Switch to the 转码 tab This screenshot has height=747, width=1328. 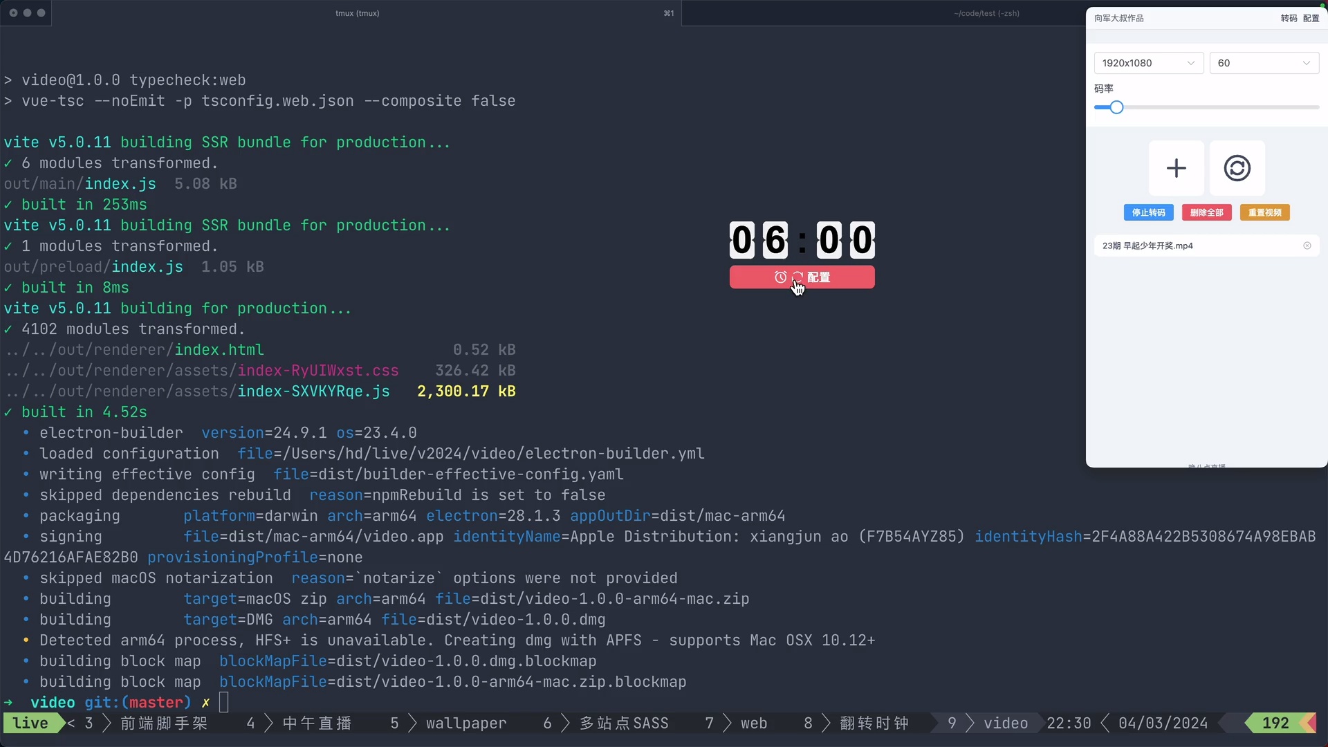pos(1291,18)
